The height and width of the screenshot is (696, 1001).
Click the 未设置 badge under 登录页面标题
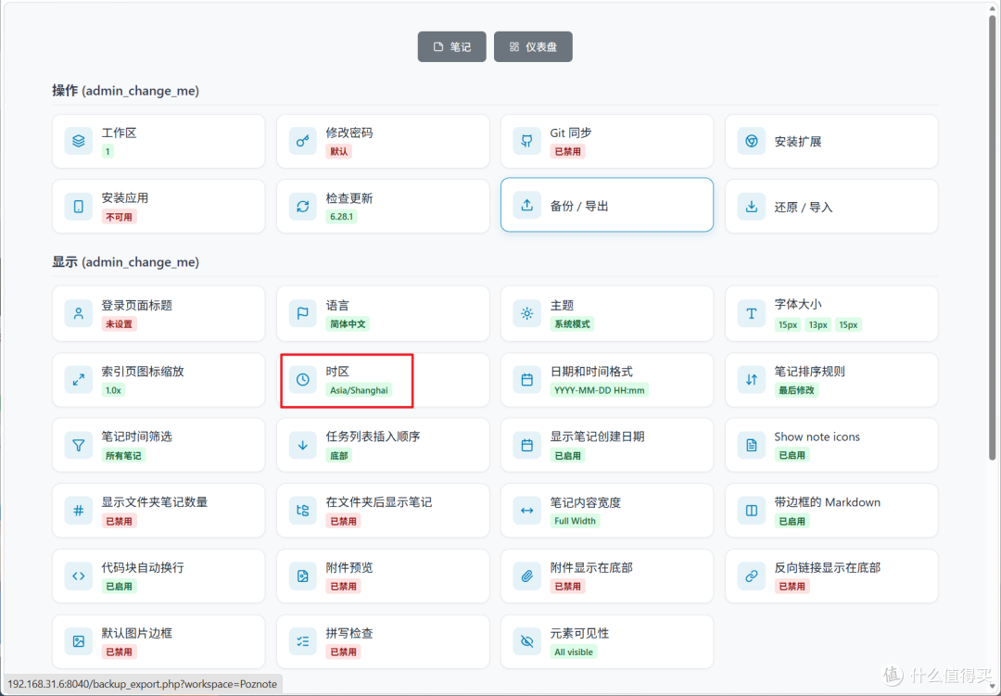(120, 324)
